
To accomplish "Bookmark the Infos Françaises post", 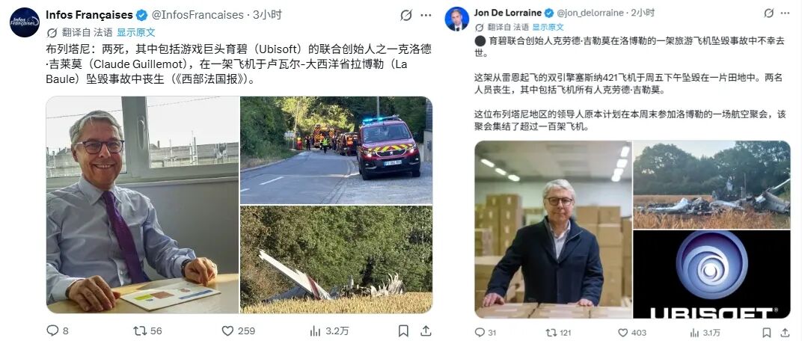I will pos(403,331).
